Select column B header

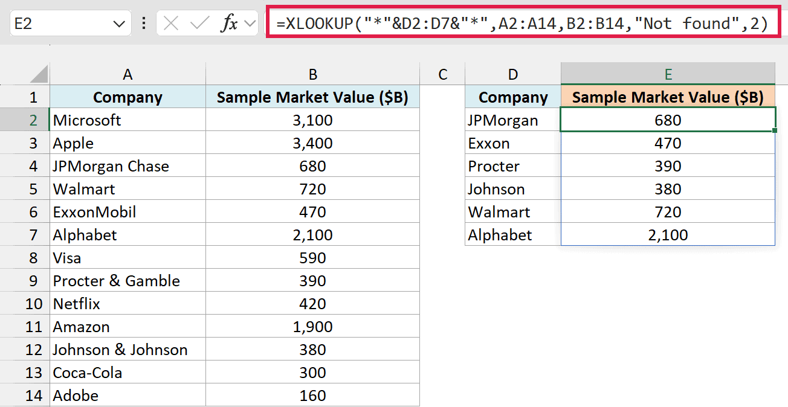pyautogui.click(x=312, y=74)
